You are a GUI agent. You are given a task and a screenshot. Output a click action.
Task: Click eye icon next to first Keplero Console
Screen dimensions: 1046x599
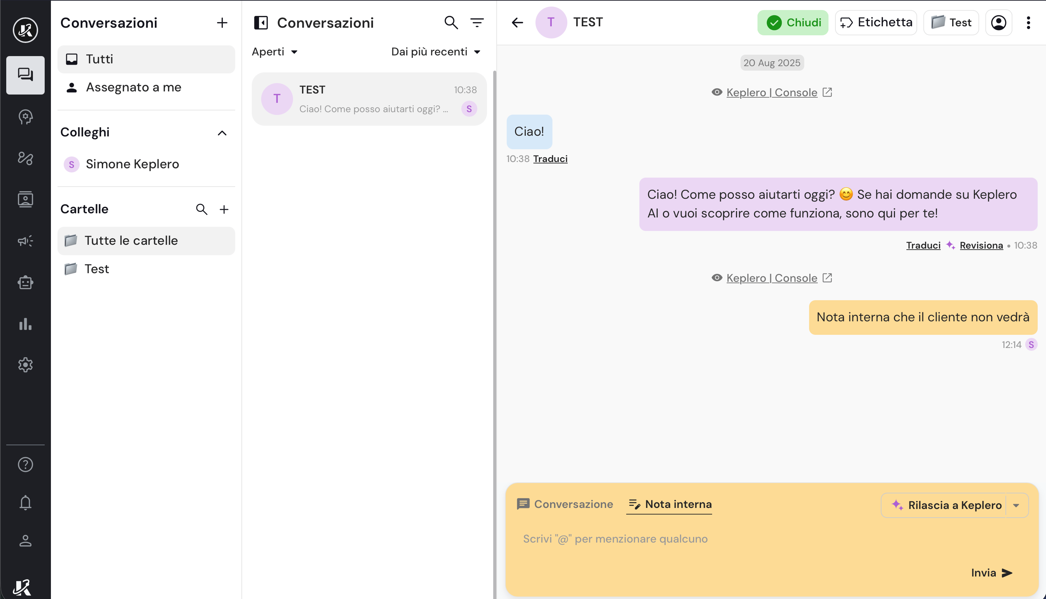pos(717,92)
